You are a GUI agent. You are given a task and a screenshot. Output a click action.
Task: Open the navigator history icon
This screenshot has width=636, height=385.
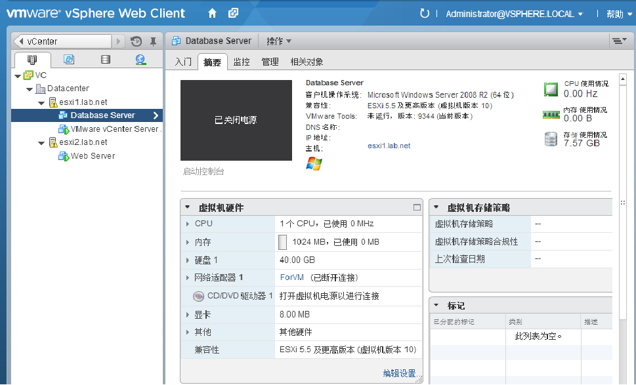click(136, 41)
